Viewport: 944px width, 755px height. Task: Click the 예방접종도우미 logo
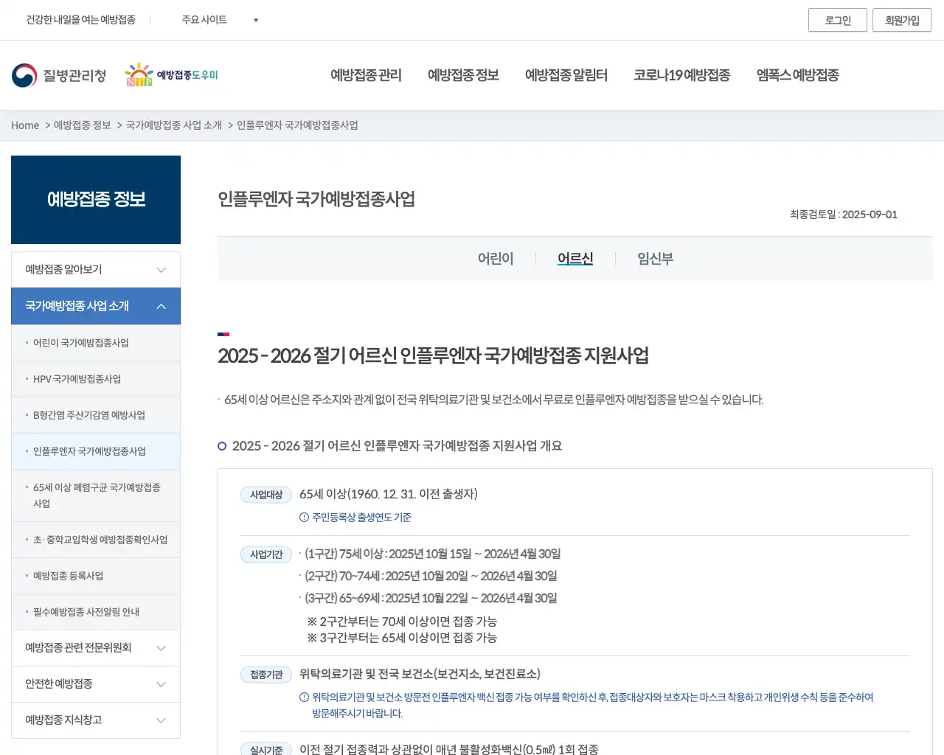pyautogui.click(x=171, y=74)
